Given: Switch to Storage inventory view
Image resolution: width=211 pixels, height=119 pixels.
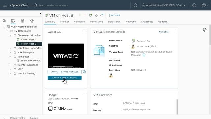Looking at the screenshot, I should [22, 21].
